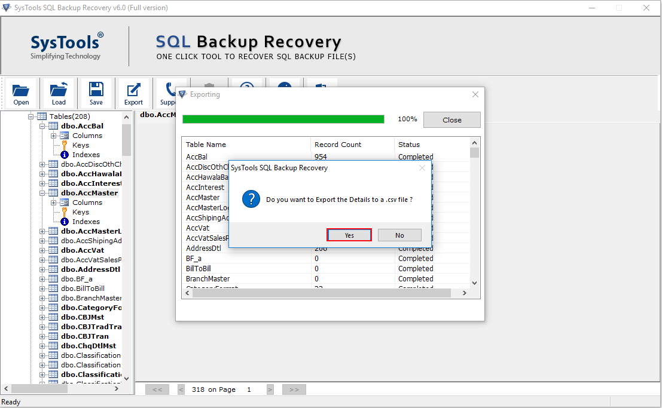Click the previous page < button

(x=181, y=389)
